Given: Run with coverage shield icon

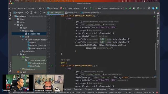Looking at the screenshot, I should coord(134,8).
